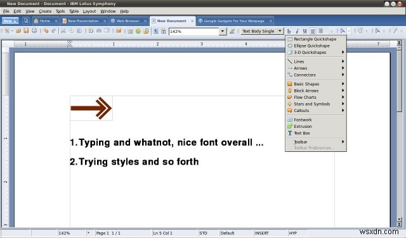Viewport: 406px width, 238px height.
Task: Click the new document toolbar icon
Action: point(7,31)
